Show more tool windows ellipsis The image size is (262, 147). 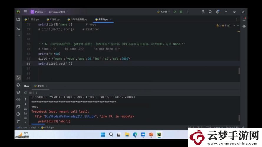point(18,36)
